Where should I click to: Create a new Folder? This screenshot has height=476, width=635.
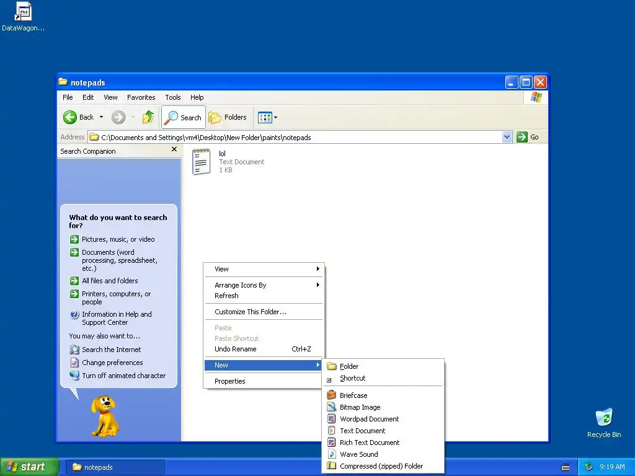[383, 366]
